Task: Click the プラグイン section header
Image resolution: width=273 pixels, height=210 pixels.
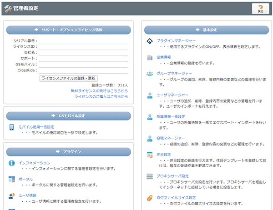Action: point(69,152)
